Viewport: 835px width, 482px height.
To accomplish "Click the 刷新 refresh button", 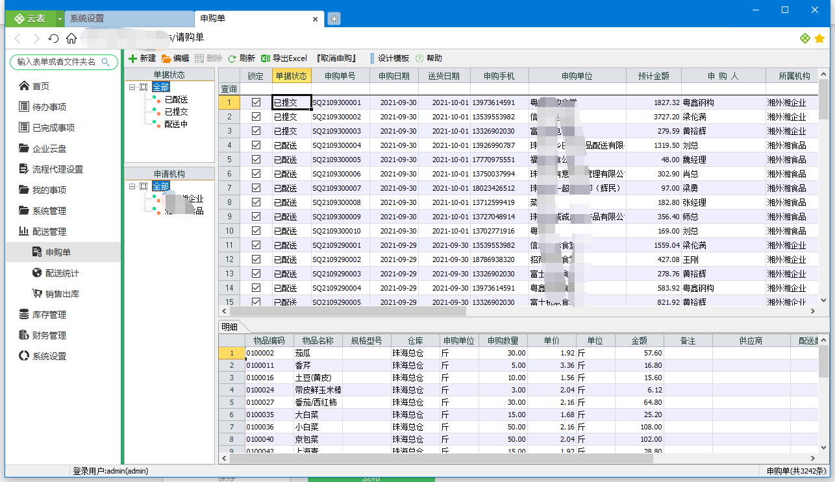I will (x=242, y=58).
